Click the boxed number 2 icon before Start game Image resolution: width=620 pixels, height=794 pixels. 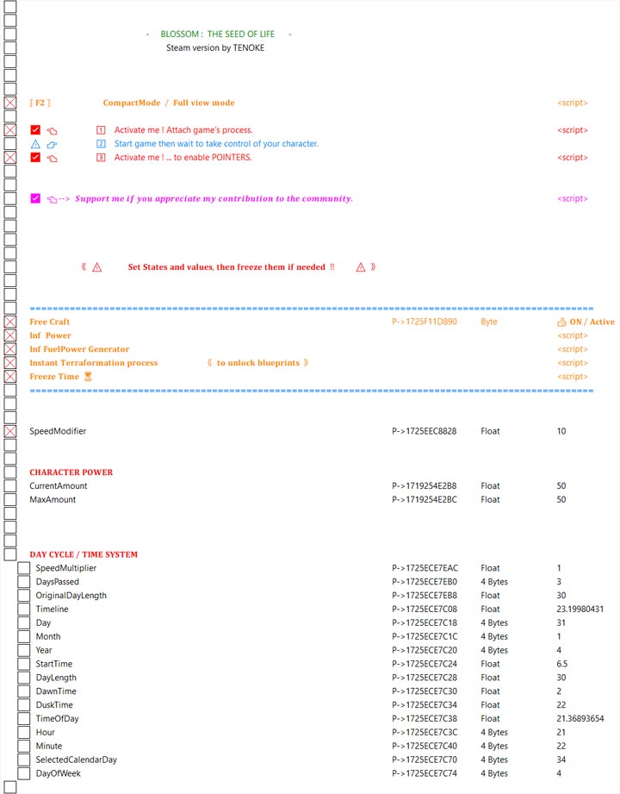tap(101, 144)
